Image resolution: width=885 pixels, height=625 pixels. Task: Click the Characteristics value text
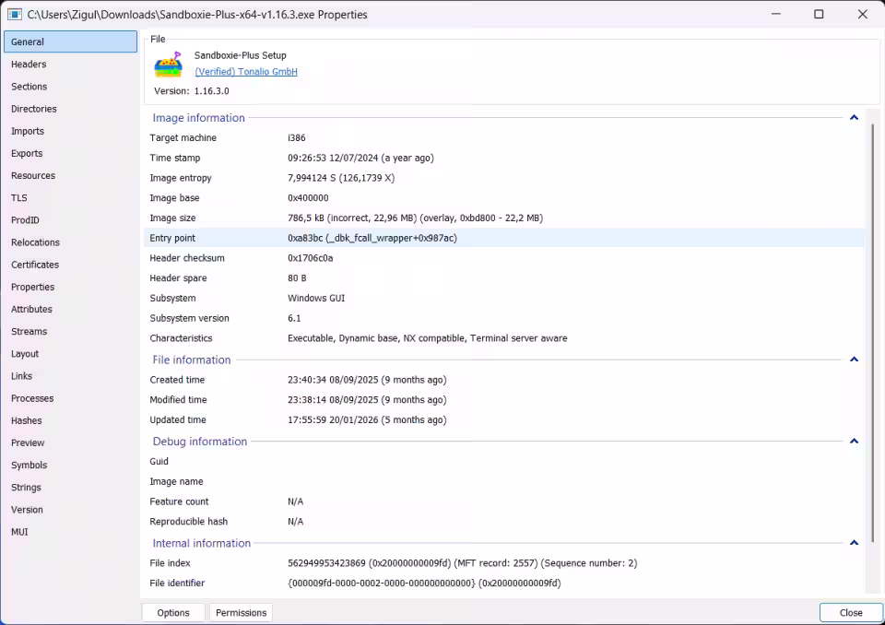[427, 338]
